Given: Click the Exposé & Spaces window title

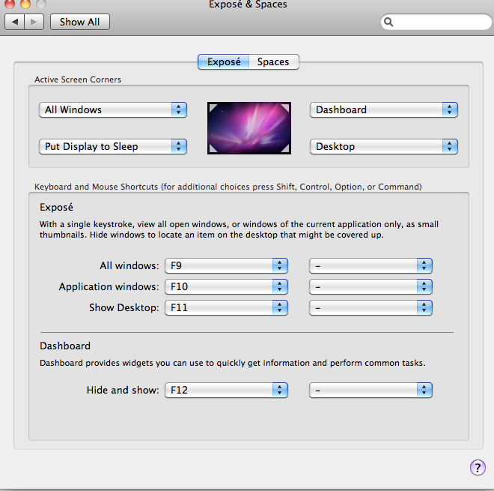Looking at the screenshot, I should [248, 4].
